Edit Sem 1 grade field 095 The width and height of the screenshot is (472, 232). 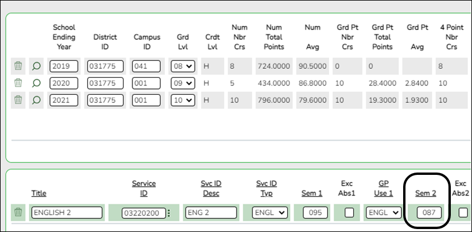pos(315,213)
